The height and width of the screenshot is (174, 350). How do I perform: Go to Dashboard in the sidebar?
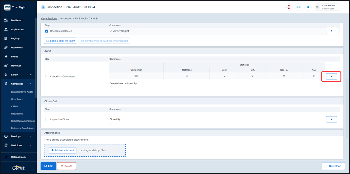point(17,20)
